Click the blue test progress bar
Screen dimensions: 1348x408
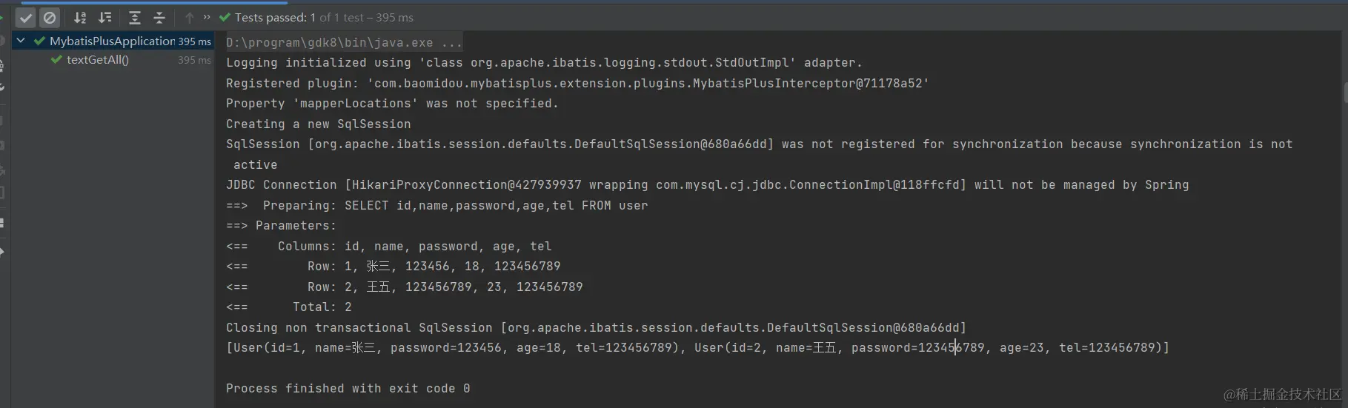pos(148,2)
